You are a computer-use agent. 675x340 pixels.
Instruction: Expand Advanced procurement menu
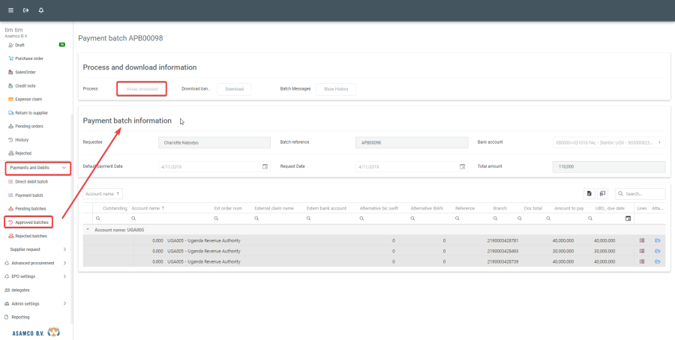point(64,263)
